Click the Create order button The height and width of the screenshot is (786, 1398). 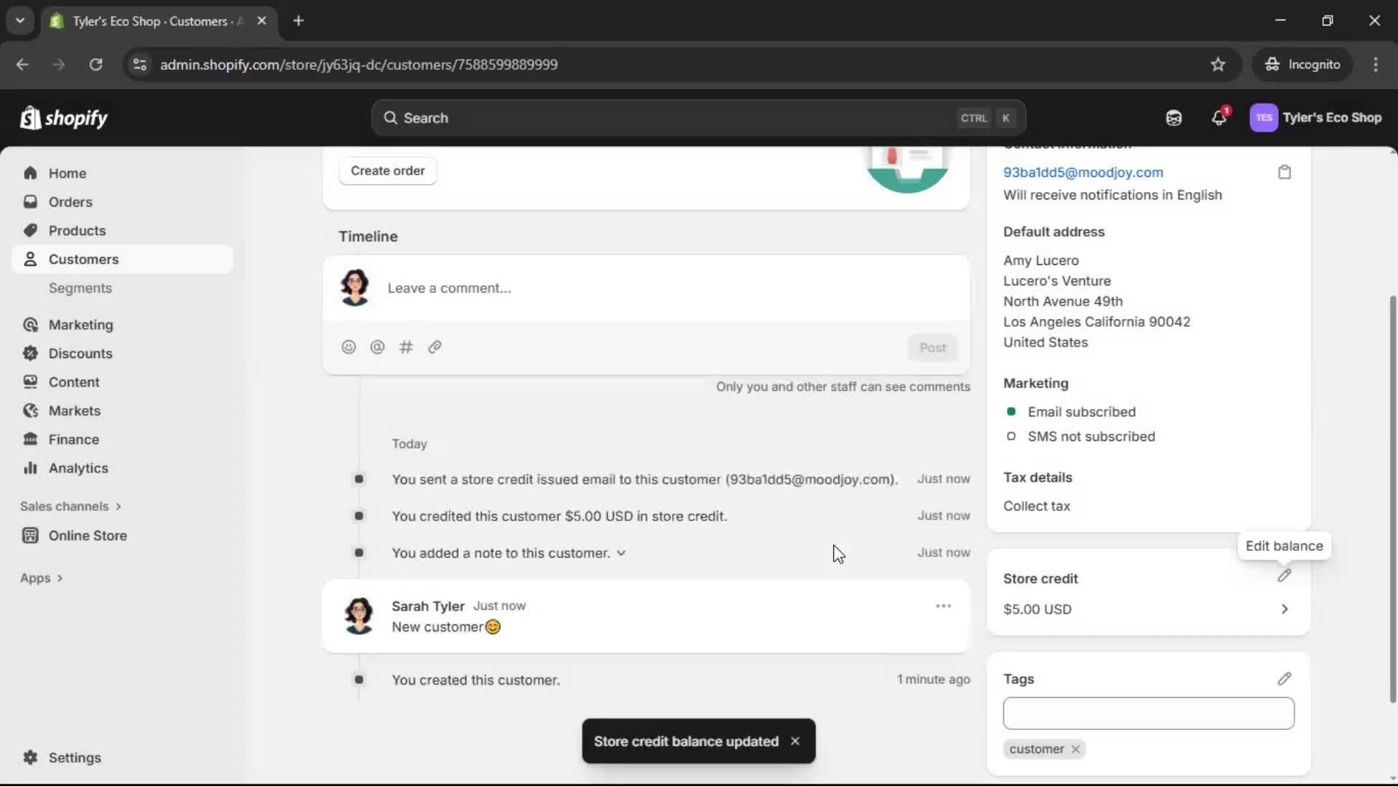pyautogui.click(x=388, y=170)
